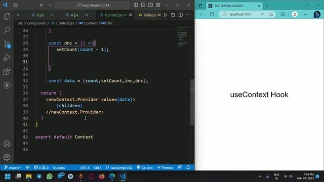
Task: Click the setCount(count - 1) code line
Action: click(83, 50)
